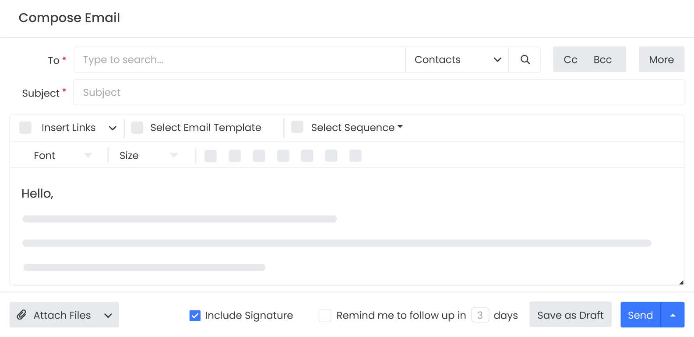Open the Contacts dropdown
This screenshot has height=337, width=694.
[457, 59]
